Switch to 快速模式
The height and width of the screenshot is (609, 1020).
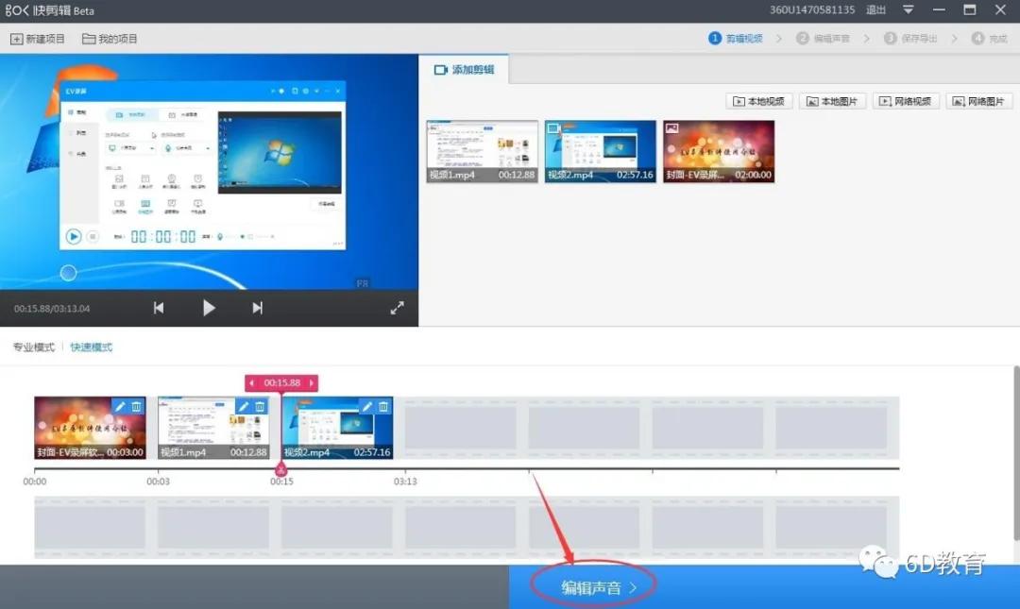pyautogui.click(x=91, y=347)
